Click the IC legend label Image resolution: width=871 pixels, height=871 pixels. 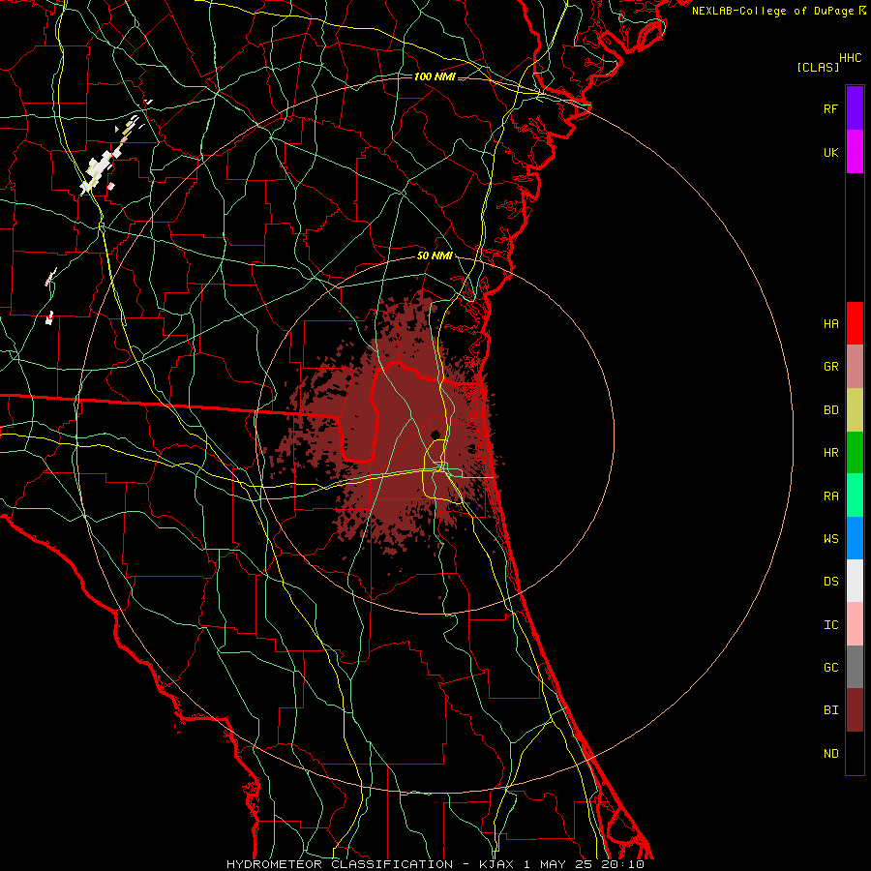click(x=830, y=625)
